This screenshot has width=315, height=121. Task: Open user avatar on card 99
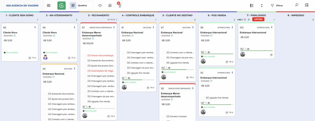point(46,57)
